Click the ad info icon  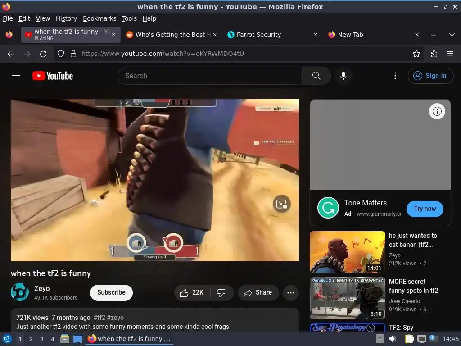pyautogui.click(x=437, y=111)
